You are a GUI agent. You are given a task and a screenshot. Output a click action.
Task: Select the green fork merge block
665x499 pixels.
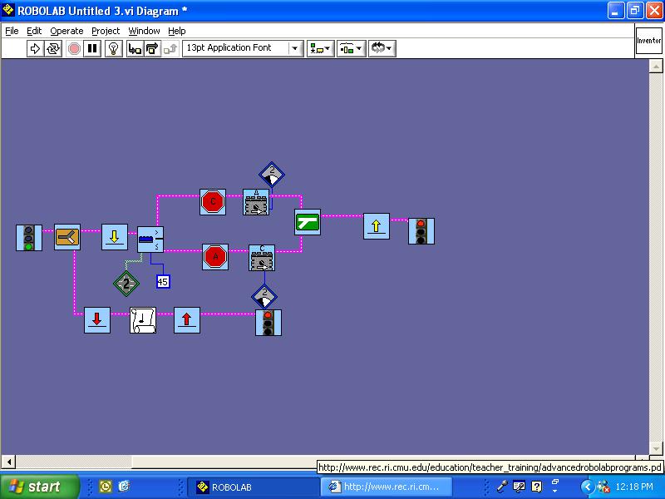pyautogui.click(x=308, y=222)
